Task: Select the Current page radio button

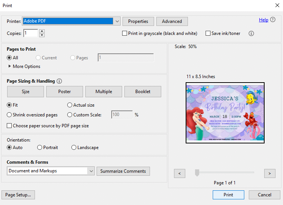Action: [x=38, y=58]
